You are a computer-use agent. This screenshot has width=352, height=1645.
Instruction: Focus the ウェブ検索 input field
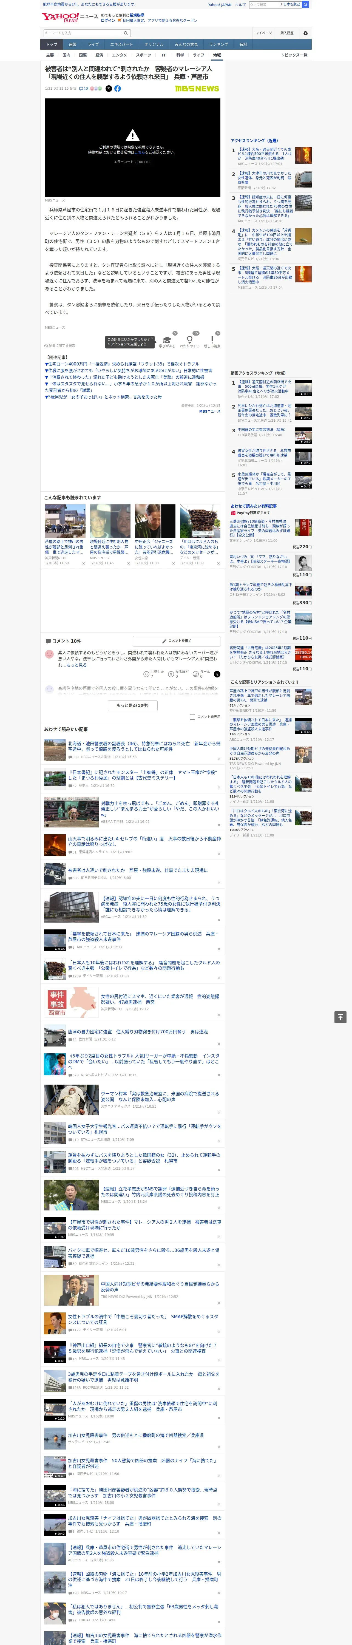264,4
